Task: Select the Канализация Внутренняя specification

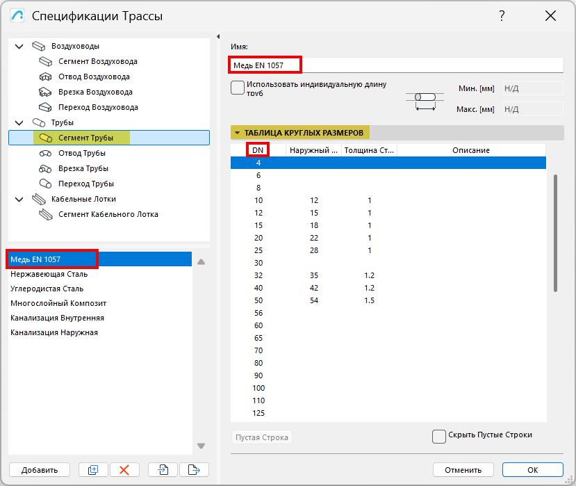Action: click(99, 318)
